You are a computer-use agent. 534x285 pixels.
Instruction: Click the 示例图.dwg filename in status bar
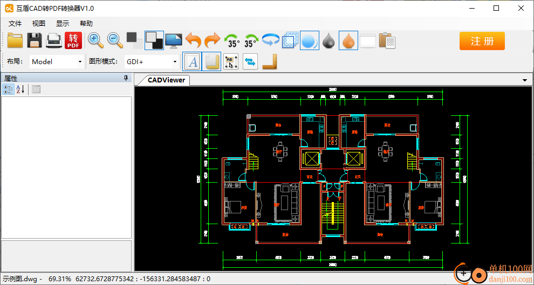[20, 279]
